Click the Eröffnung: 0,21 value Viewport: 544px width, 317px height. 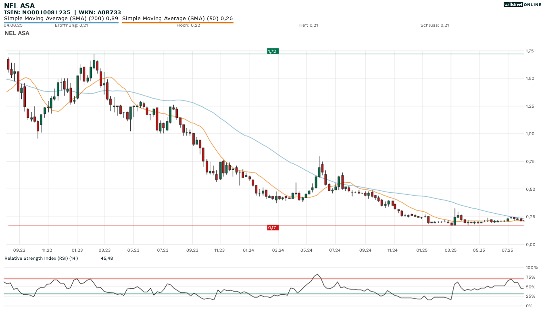[71, 25]
